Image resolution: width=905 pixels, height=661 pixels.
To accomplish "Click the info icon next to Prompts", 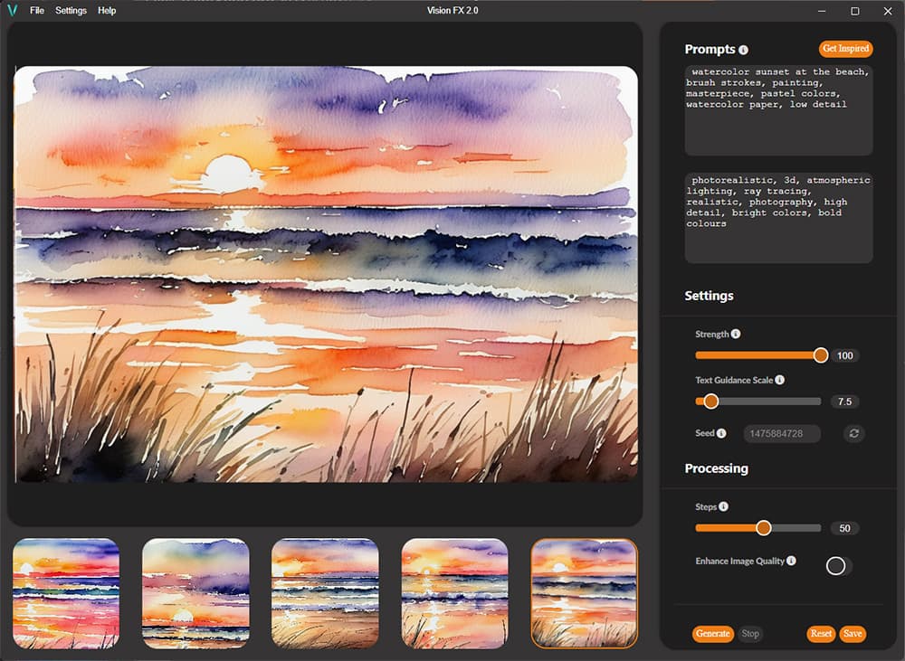I will pyautogui.click(x=743, y=50).
